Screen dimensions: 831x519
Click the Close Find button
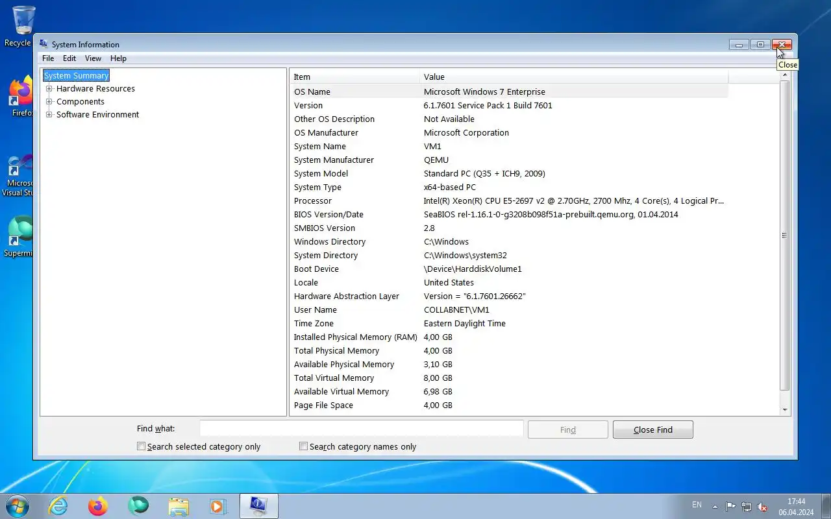pos(652,429)
